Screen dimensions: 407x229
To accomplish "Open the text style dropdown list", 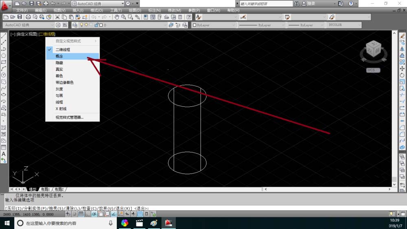I will click(235, 17).
